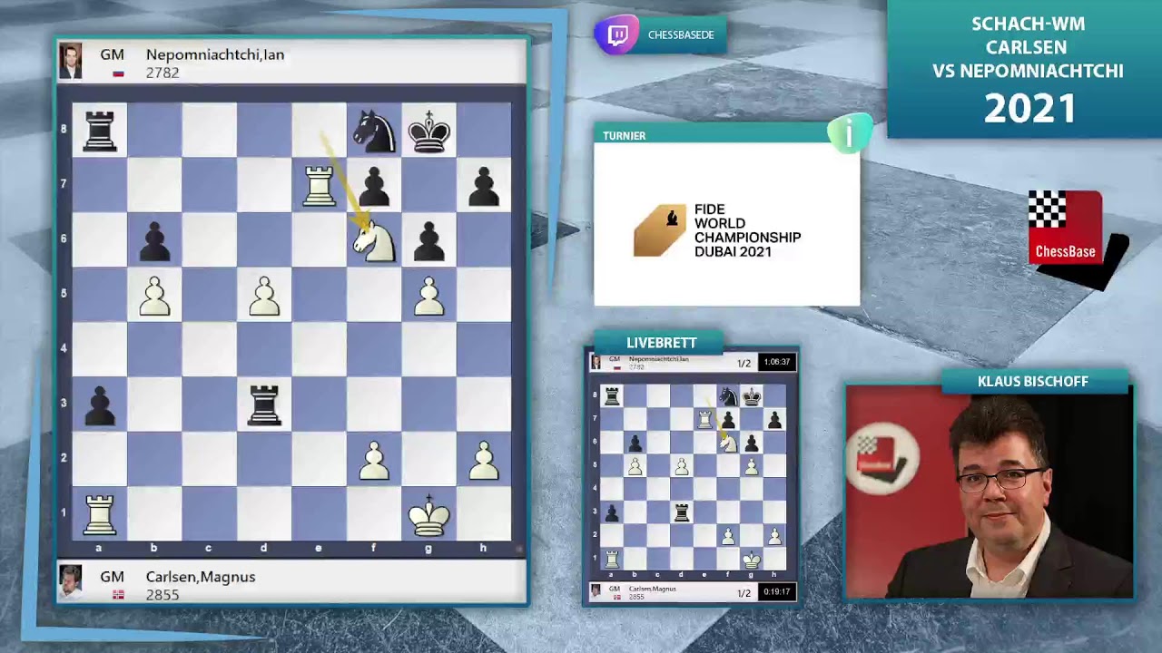Select the black king on g8
The image size is (1162, 653).
click(x=428, y=131)
